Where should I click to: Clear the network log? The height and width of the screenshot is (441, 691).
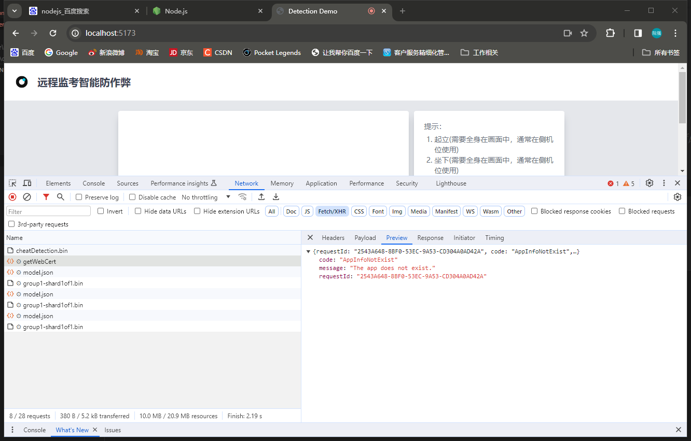(x=27, y=197)
